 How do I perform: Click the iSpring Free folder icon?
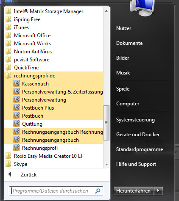tap(8, 19)
